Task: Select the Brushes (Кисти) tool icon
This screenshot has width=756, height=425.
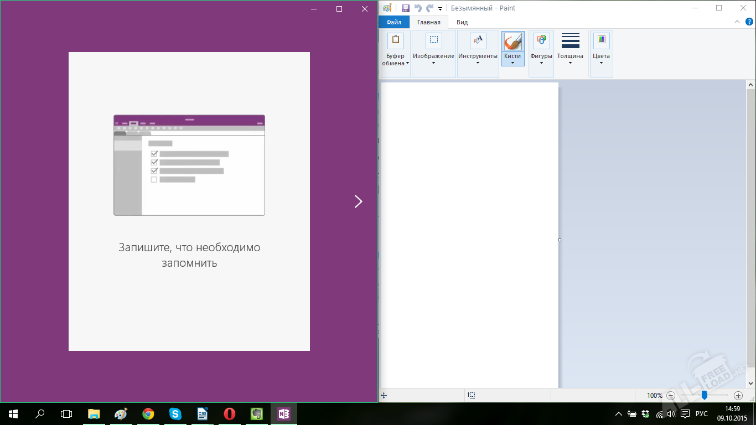Action: pos(512,42)
